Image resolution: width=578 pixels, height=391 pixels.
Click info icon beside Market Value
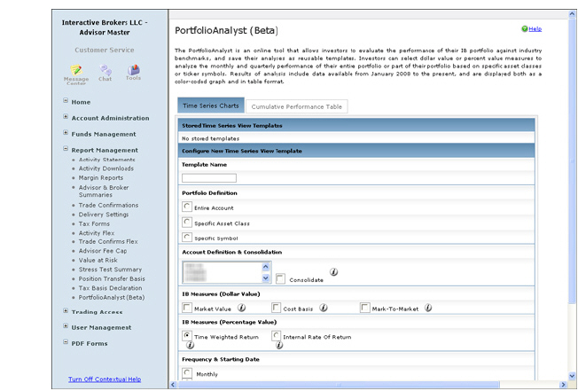pyautogui.click(x=242, y=308)
